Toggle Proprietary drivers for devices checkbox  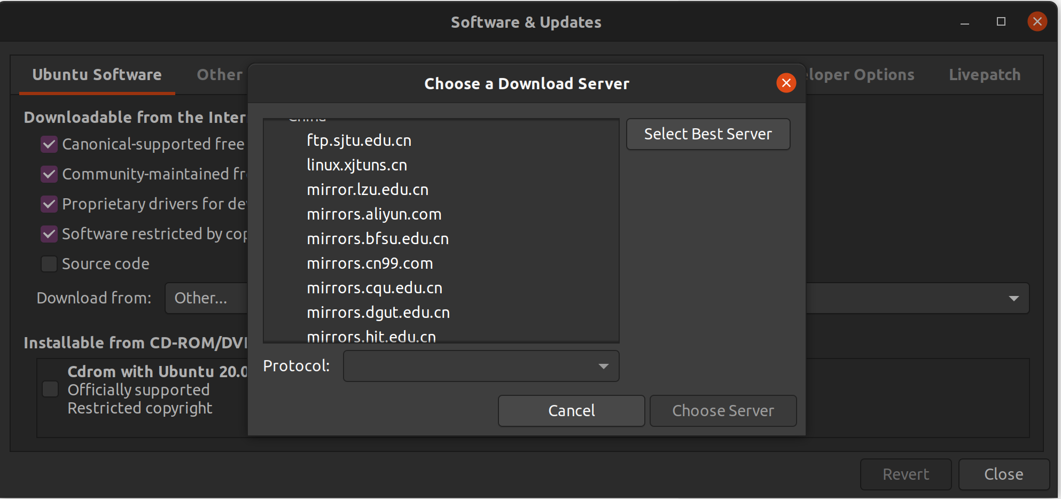click(x=49, y=204)
